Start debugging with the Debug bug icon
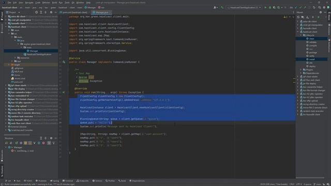The height and width of the screenshot is (186, 331). coord(270,7)
